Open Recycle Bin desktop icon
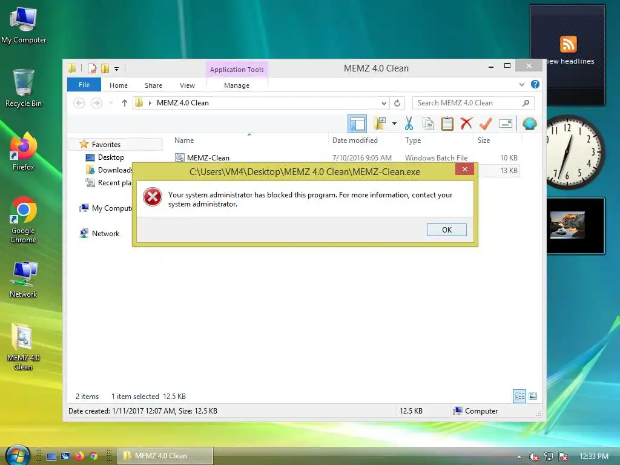The height and width of the screenshot is (465, 620). point(24,88)
